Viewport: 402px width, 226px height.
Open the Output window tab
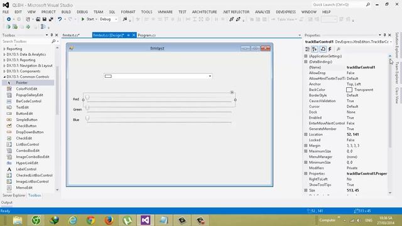tap(7, 202)
